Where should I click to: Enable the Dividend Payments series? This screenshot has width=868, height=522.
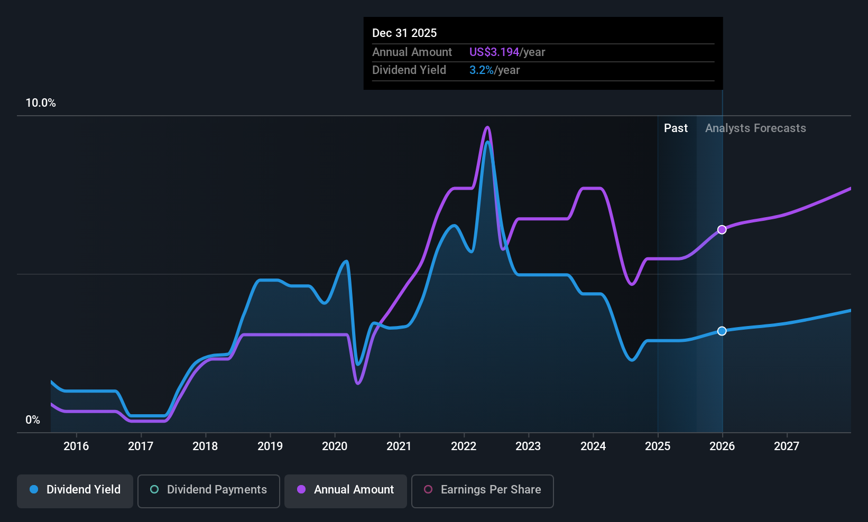pyautogui.click(x=209, y=491)
